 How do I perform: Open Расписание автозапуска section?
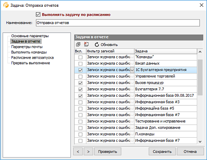pyautogui.click(x=33, y=57)
